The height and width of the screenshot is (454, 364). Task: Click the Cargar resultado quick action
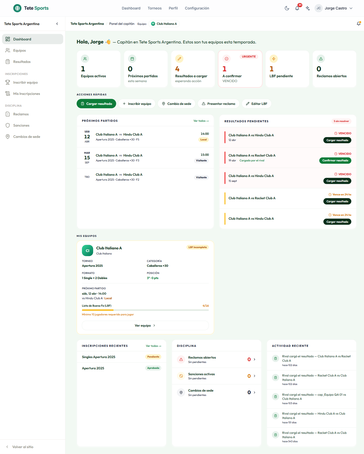(96, 104)
